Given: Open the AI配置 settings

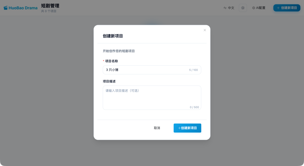Looking at the screenshot, I should click(x=259, y=8).
